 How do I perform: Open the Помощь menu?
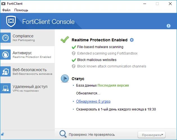(x=21, y=10)
